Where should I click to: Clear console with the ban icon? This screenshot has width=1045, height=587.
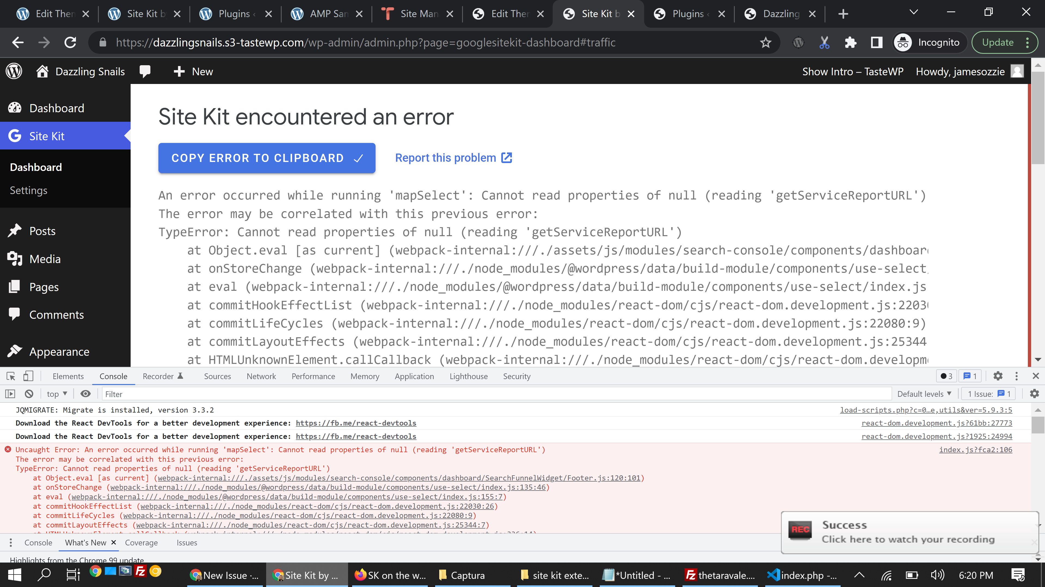[29, 394]
